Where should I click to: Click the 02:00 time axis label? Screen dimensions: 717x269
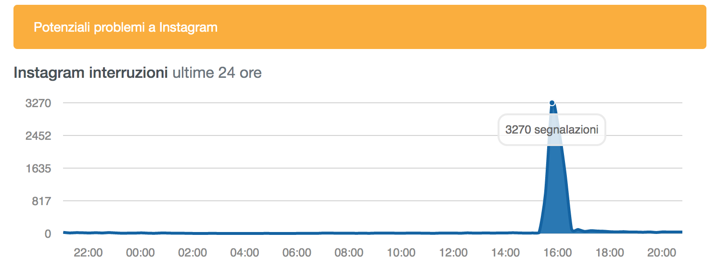click(x=192, y=253)
